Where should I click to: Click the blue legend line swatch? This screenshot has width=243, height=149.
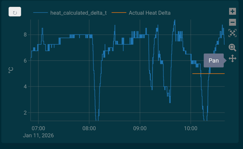[40, 13]
